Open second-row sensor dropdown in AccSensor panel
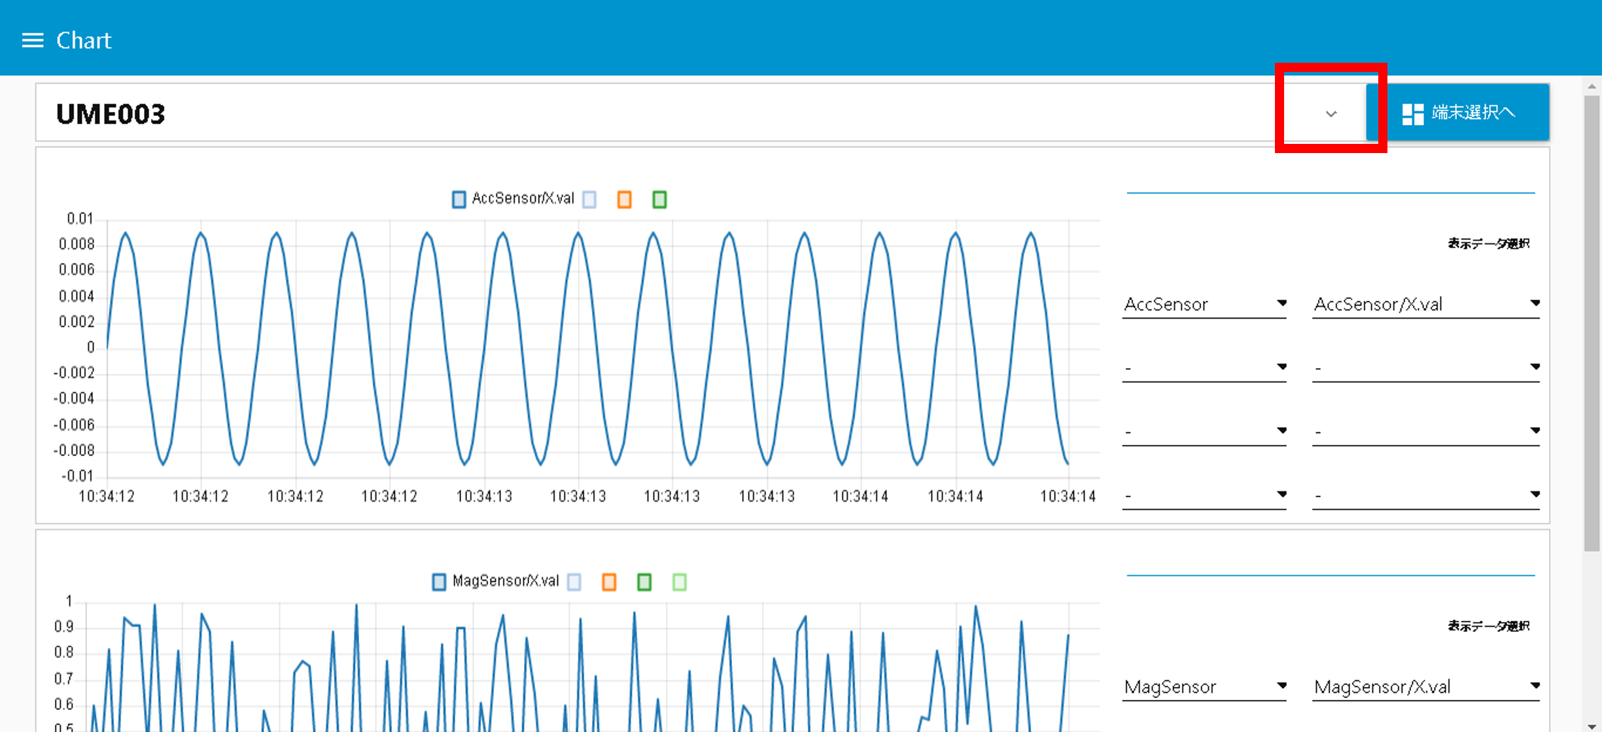Viewport: 1602px width, 732px height. 1204,368
